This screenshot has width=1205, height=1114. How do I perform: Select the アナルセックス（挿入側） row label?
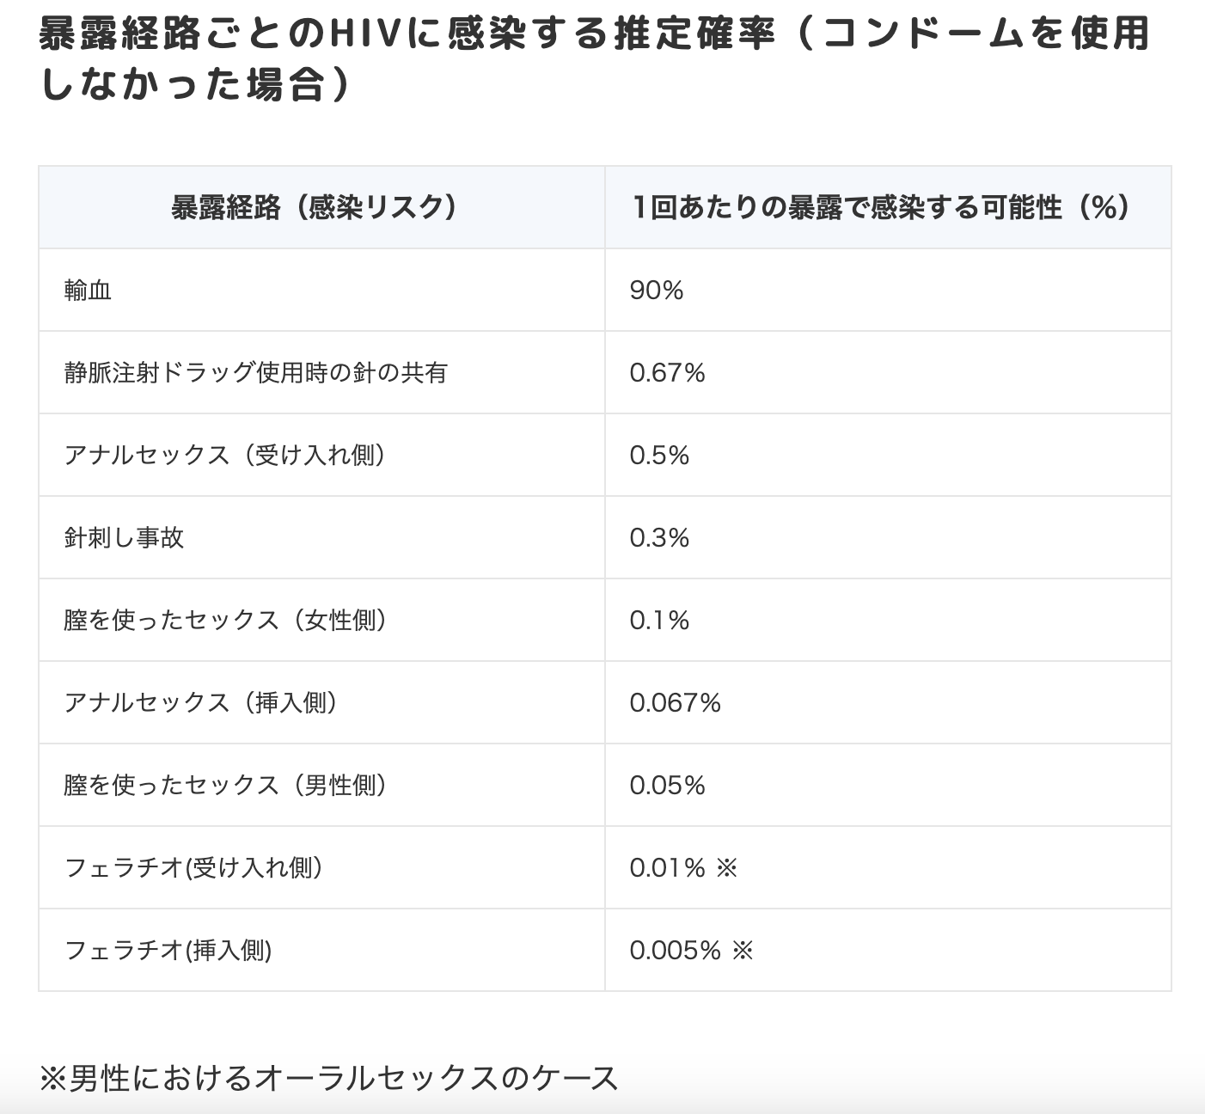201,703
